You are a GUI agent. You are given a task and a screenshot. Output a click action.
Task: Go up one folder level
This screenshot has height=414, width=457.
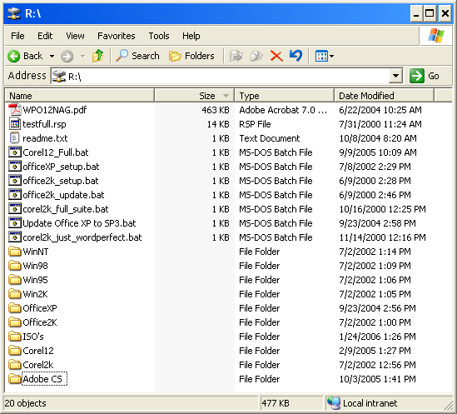pos(97,56)
